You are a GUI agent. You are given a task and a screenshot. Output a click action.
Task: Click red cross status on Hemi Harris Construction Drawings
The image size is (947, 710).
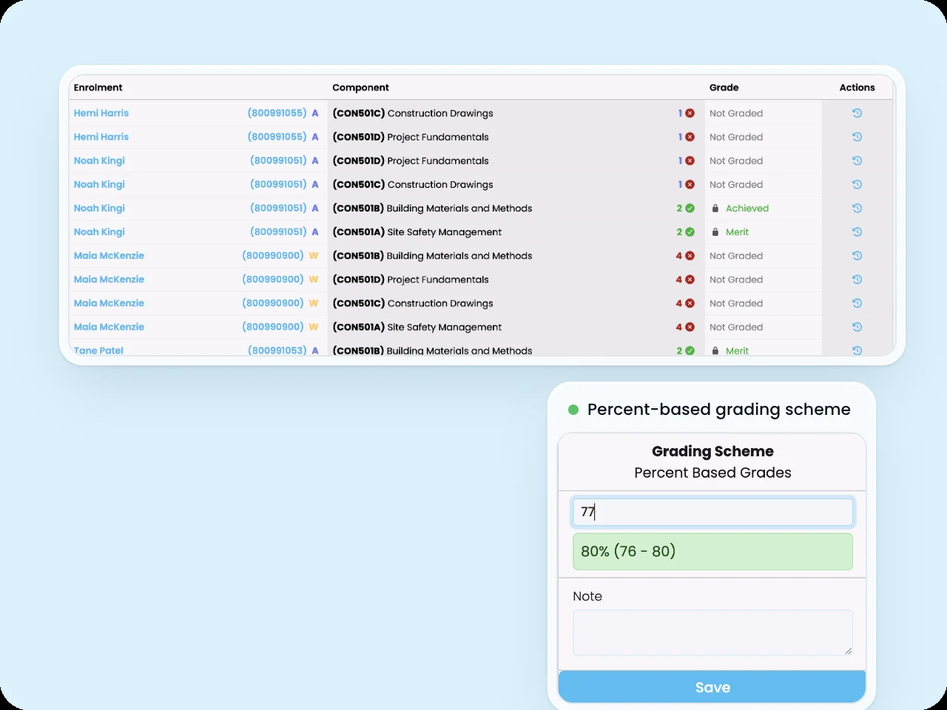click(690, 113)
